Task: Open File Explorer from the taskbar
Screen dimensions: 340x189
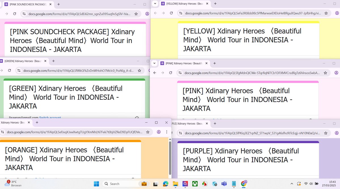Action: click(175, 184)
